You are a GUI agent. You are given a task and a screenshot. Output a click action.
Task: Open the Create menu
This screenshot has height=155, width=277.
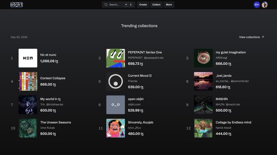click(143, 4)
